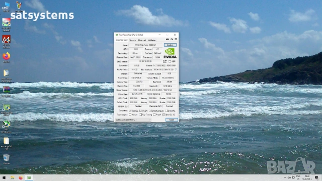Open the GPU selection dropdown

click(133, 120)
